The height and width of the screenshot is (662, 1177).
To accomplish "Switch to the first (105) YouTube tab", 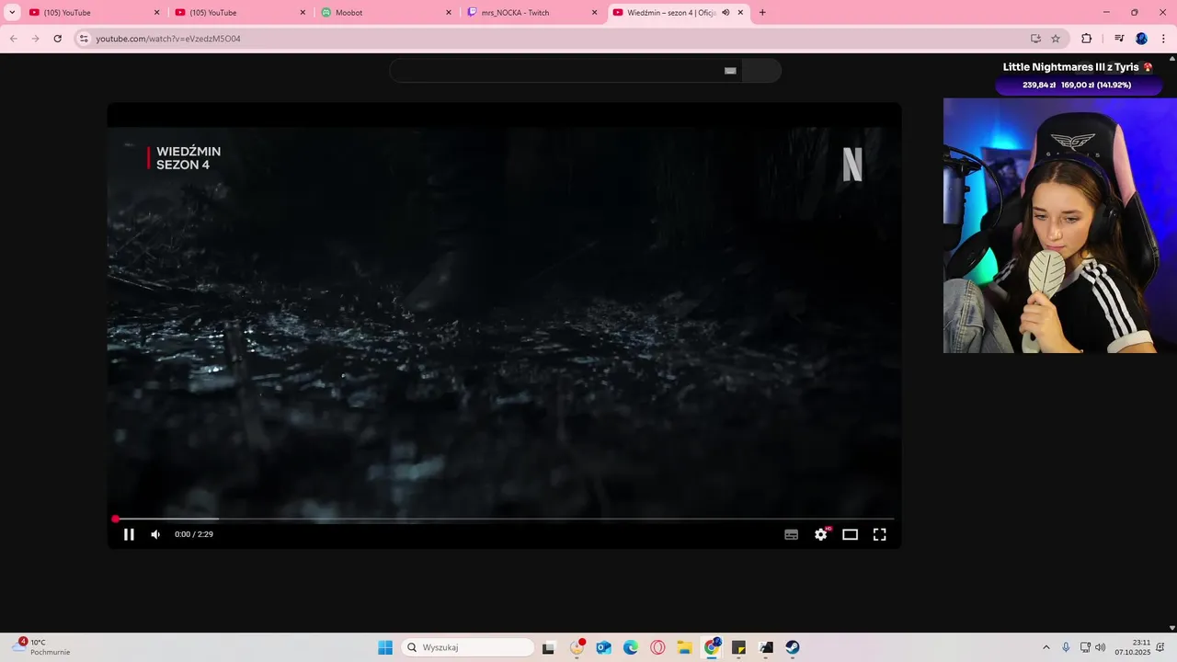I will coord(92,13).
